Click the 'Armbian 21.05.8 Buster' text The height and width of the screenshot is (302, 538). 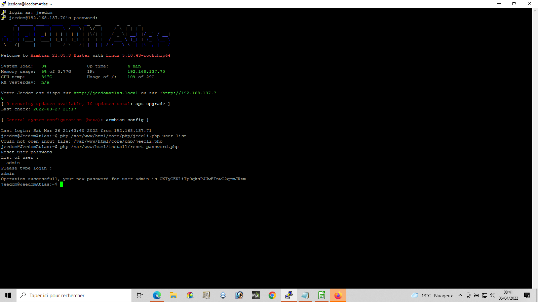click(x=60, y=55)
